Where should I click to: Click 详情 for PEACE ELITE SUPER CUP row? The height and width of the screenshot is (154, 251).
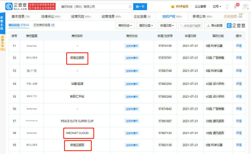point(239,121)
